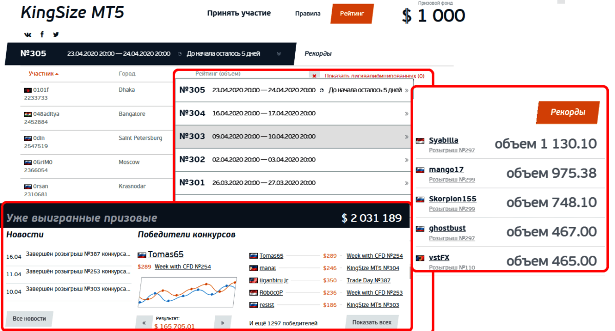This screenshot has width=615, height=331.
Task: Click the Принять участие link
Action: [239, 13]
